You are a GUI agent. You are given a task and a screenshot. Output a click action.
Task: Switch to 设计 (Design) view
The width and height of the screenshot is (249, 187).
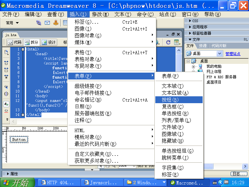(x=49, y=42)
